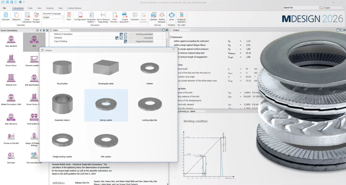The image size is (346, 185).
Task: Click open folder icon in quick access bar
Action: (3, 2)
